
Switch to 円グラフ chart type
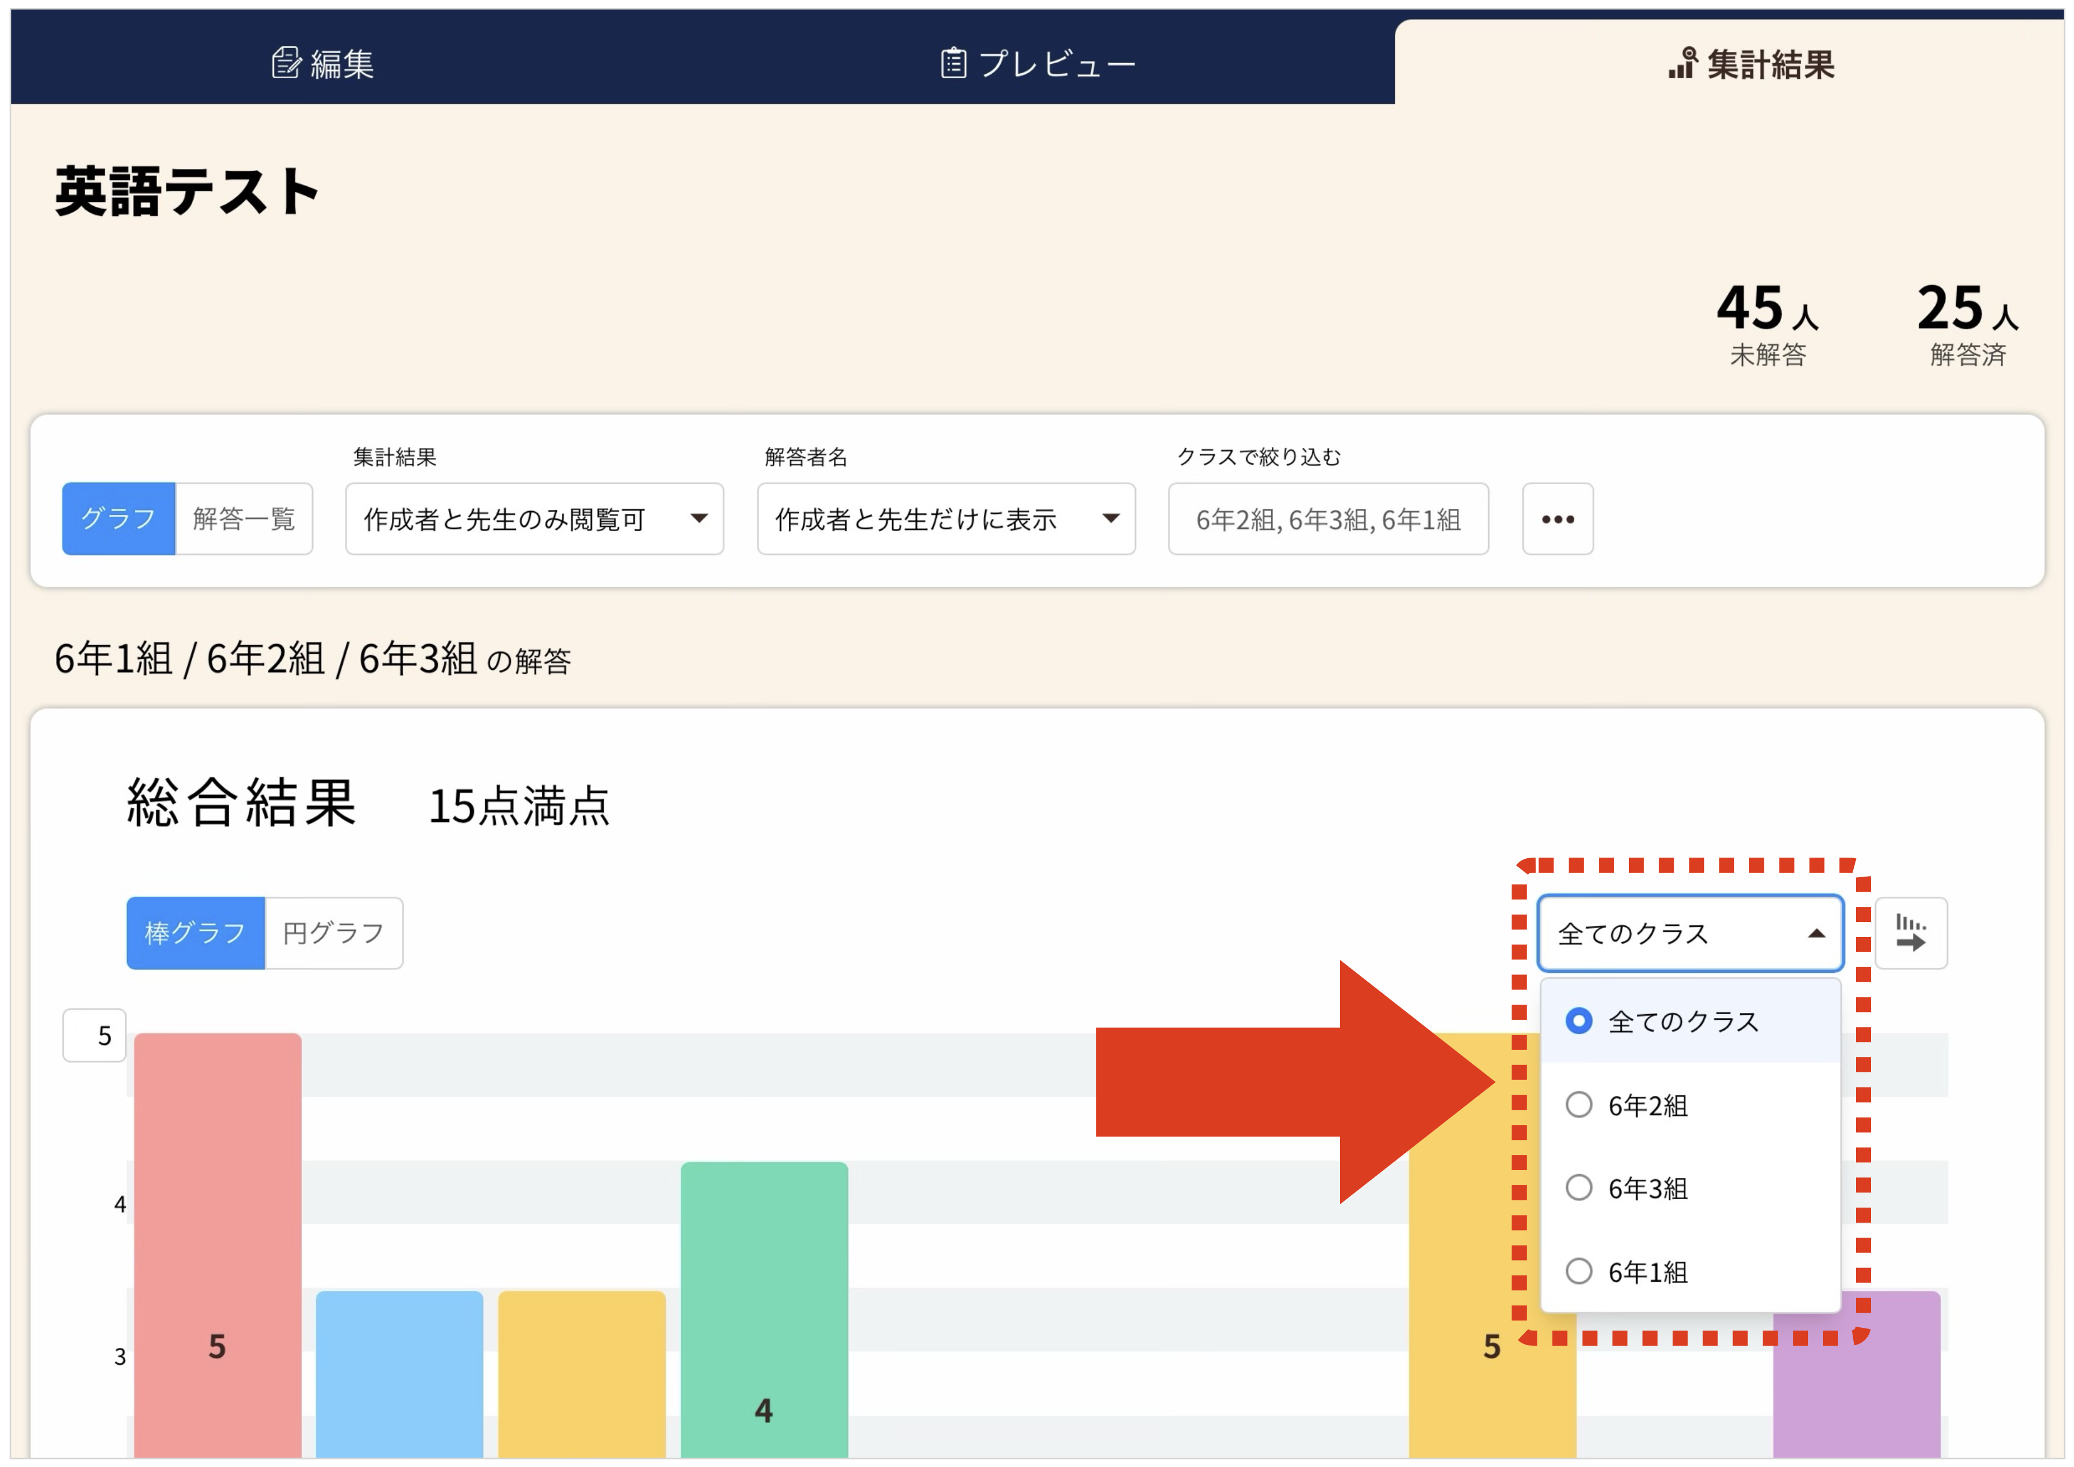tap(333, 932)
